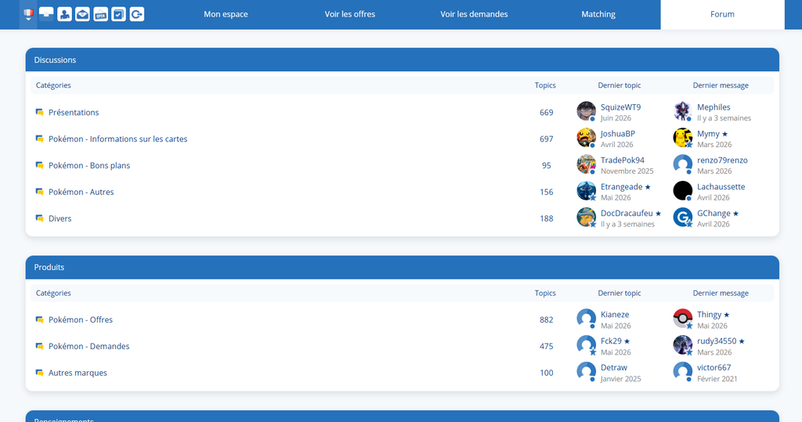Open JoshuaBP's username link
802x422 pixels.
[618, 134]
